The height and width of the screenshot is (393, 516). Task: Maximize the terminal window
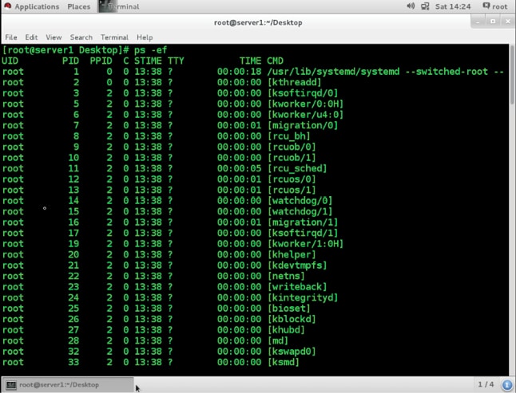pyautogui.click(x=493, y=22)
